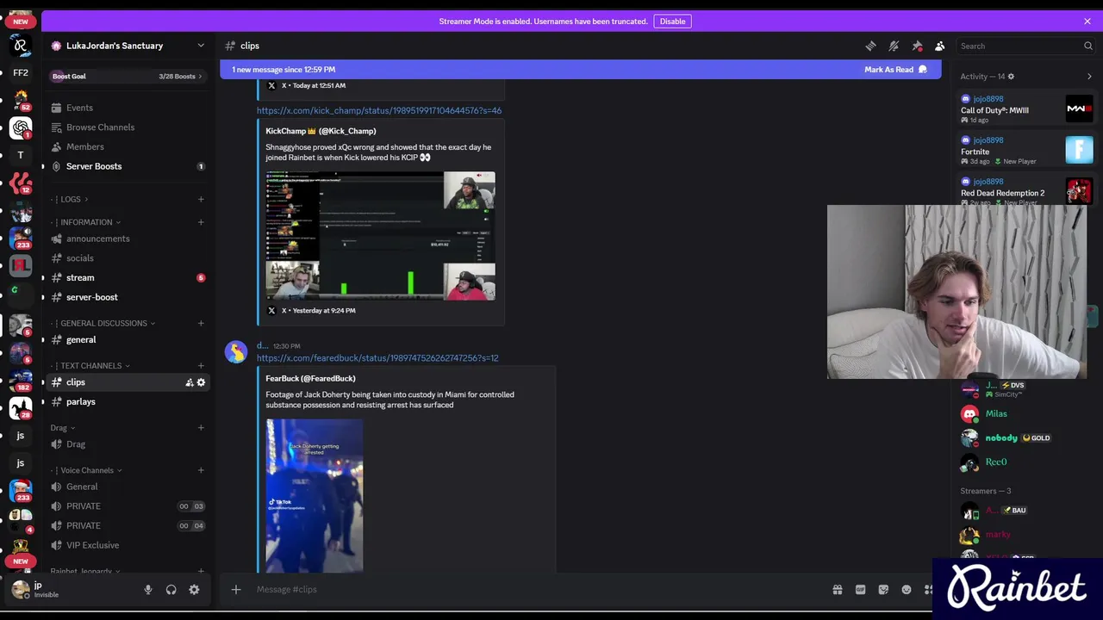
Task: Open Jack Doherty arrest video thumbnail
Action: [x=315, y=496]
